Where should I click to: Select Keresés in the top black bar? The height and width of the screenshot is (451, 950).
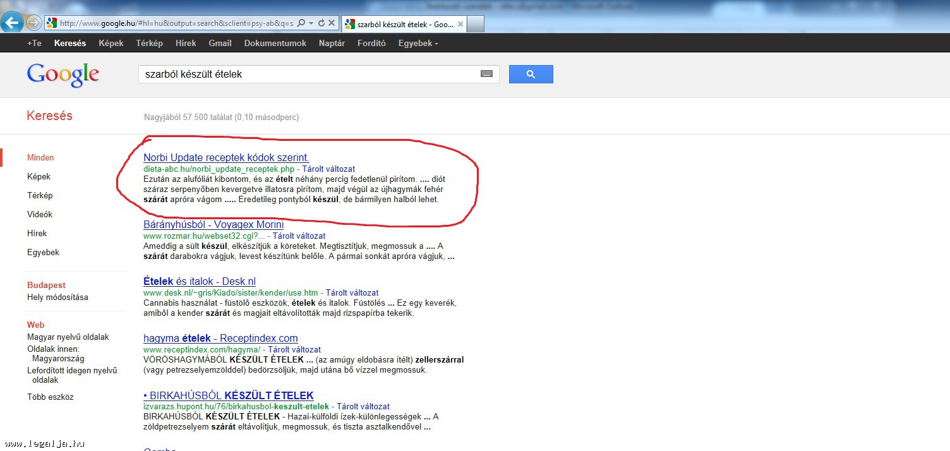pyautogui.click(x=70, y=43)
